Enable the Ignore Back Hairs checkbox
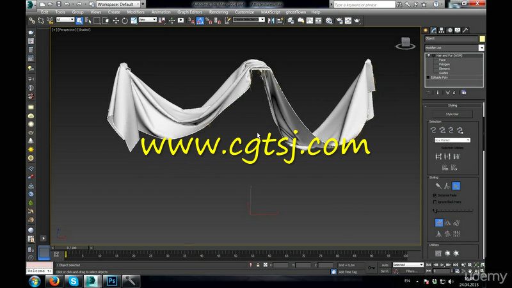This screenshot has height=288, width=512. click(435, 202)
